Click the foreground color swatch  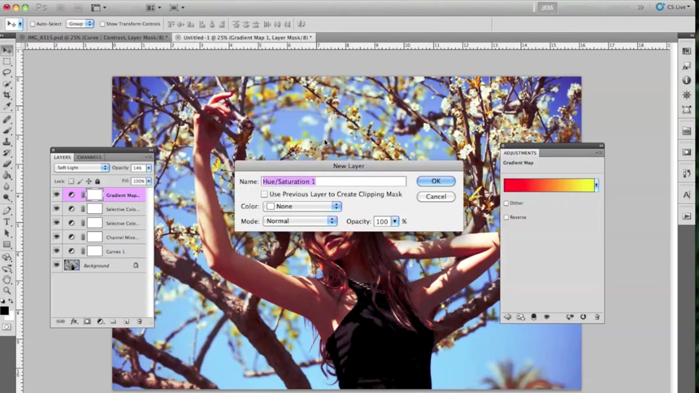[5, 311]
